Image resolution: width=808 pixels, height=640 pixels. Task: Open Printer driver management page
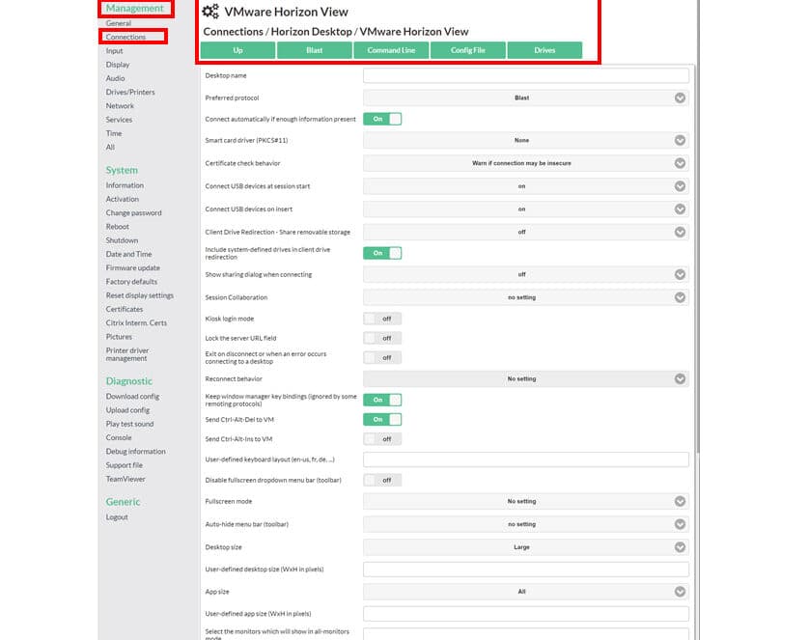[127, 354]
